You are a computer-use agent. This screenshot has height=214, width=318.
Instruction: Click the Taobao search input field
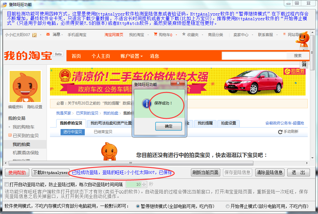(x=254, y=56)
